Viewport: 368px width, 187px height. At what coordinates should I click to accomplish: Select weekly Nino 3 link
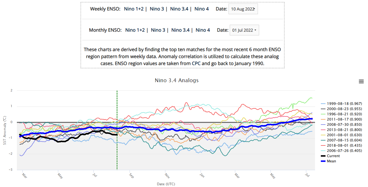point(157,9)
